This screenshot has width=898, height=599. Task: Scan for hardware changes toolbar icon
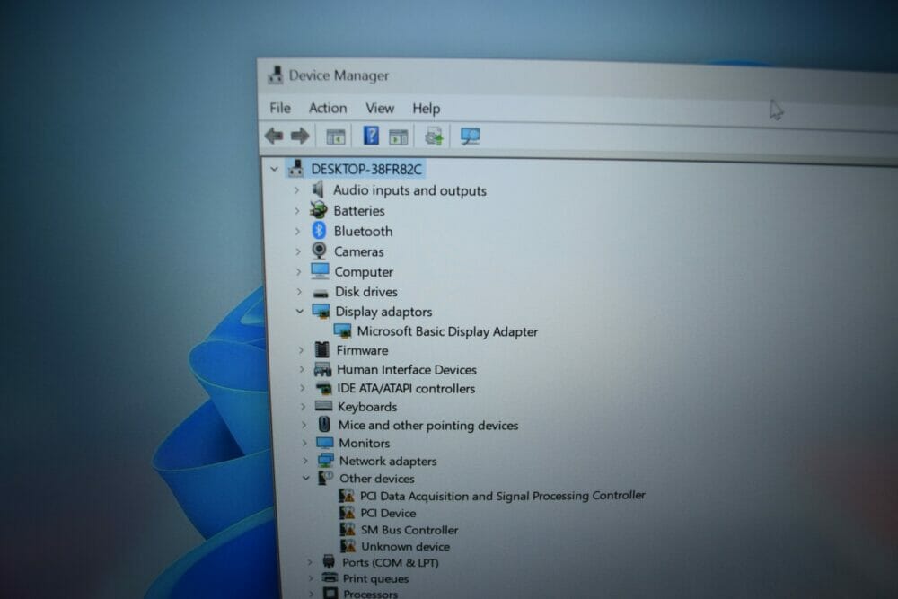point(470,137)
